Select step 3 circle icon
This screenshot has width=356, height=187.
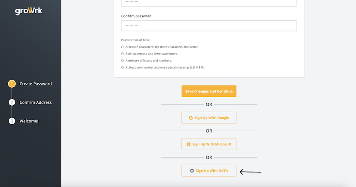[12, 121]
